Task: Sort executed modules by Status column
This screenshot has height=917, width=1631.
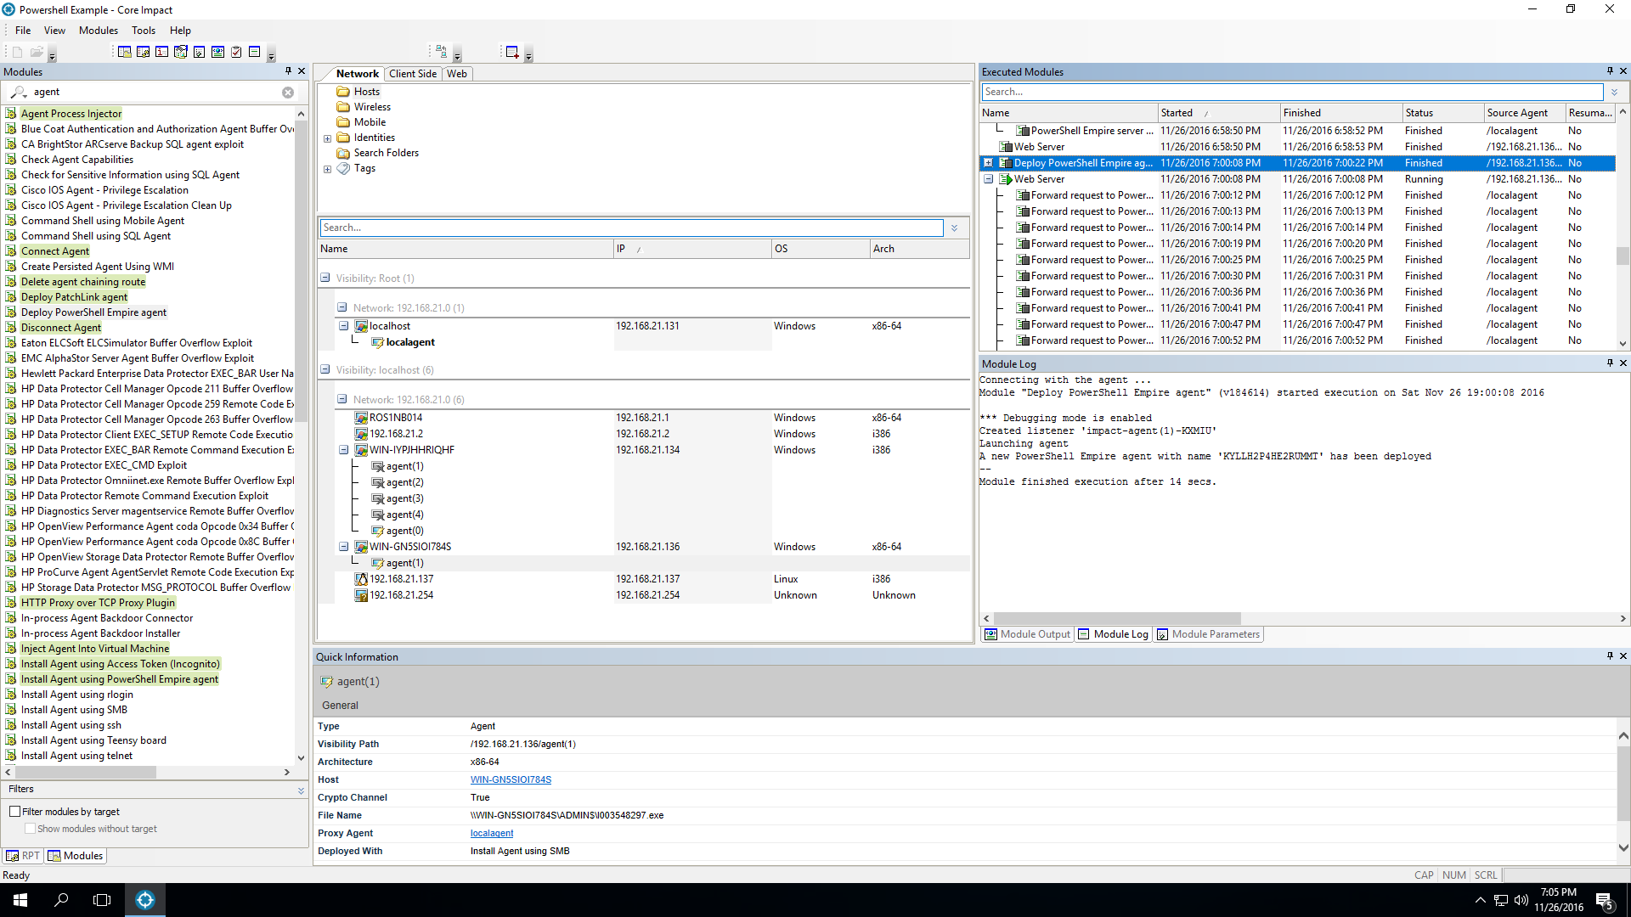Action: pos(1442,113)
